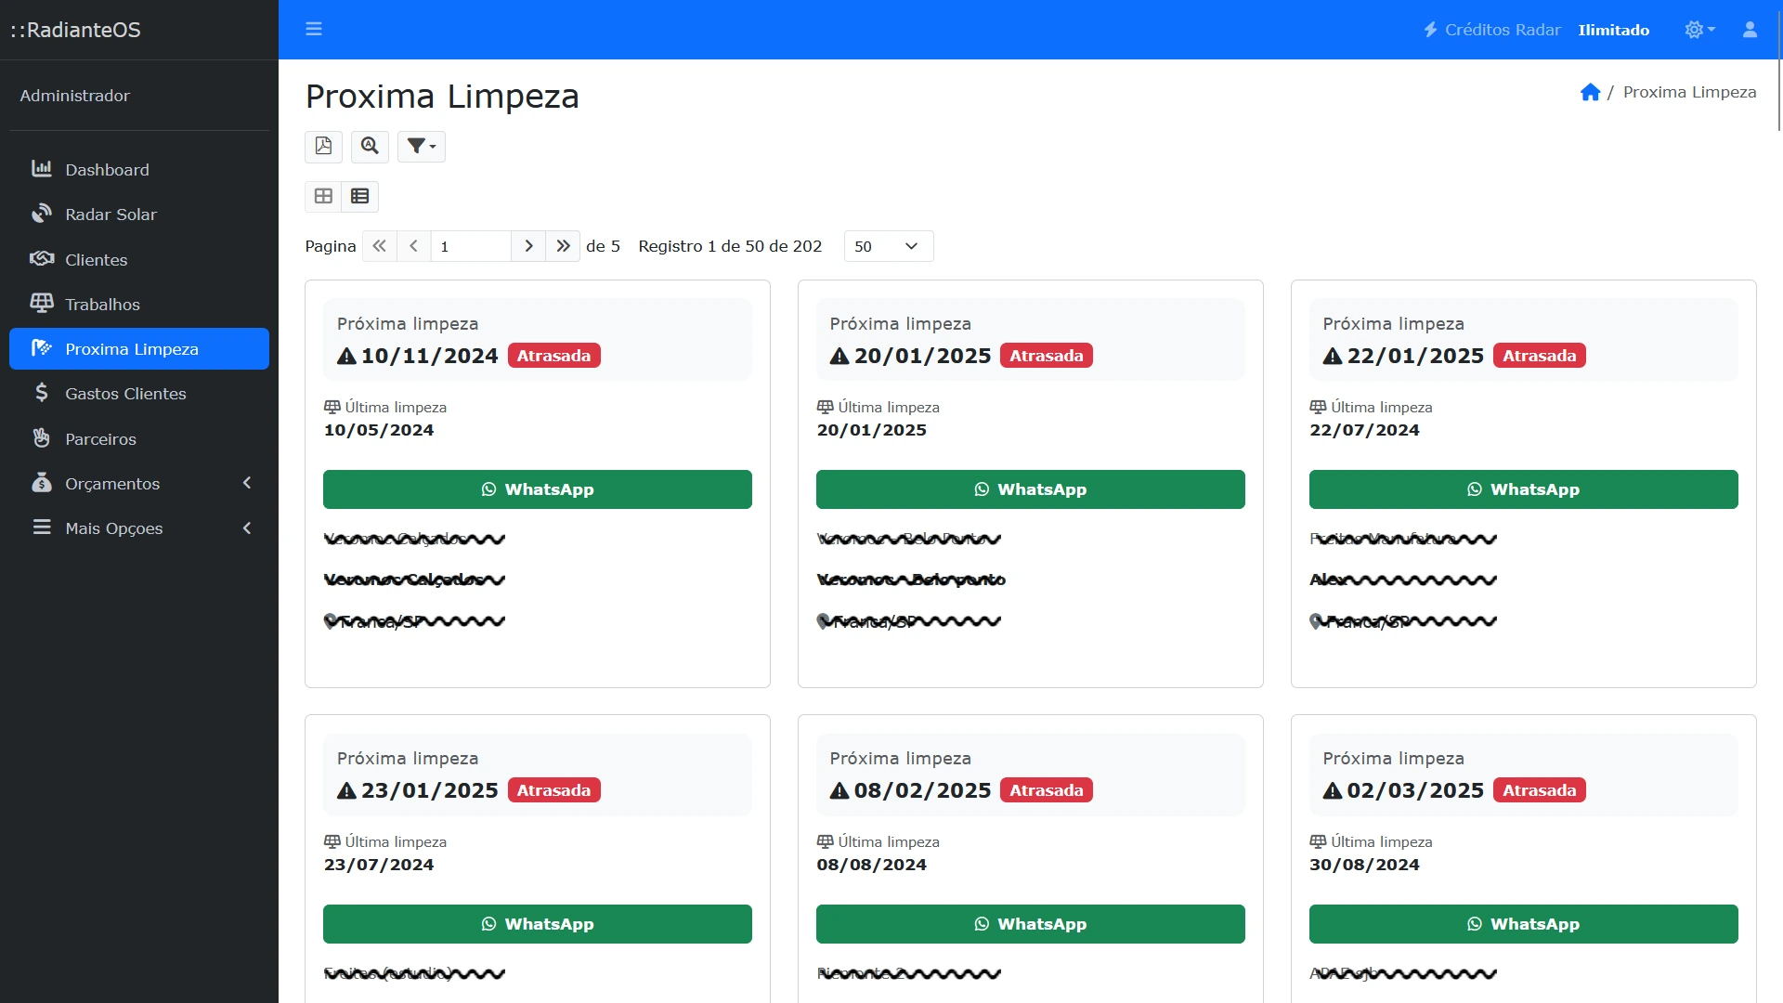Click the Créditos Radar lightning icon
The image size is (1783, 1003).
pyautogui.click(x=1431, y=30)
